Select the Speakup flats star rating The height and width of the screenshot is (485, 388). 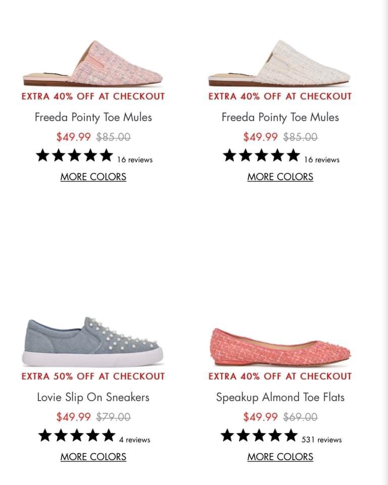coord(259,435)
